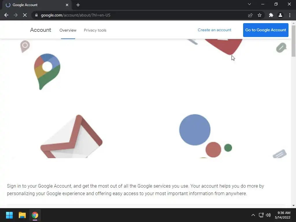The width and height of the screenshot is (296, 222).
Task: Open Chrome's three-dot menu
Action: (290, 15)
